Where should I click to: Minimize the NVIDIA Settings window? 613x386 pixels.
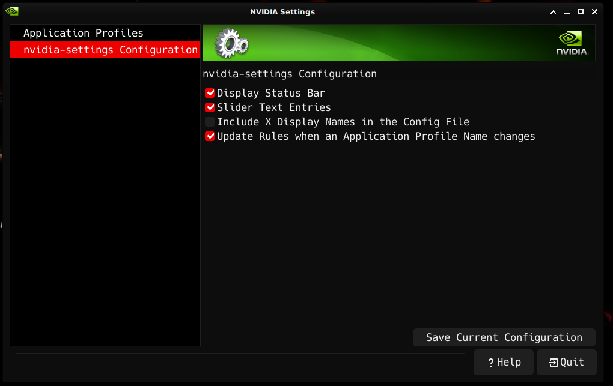click(567, 12)
